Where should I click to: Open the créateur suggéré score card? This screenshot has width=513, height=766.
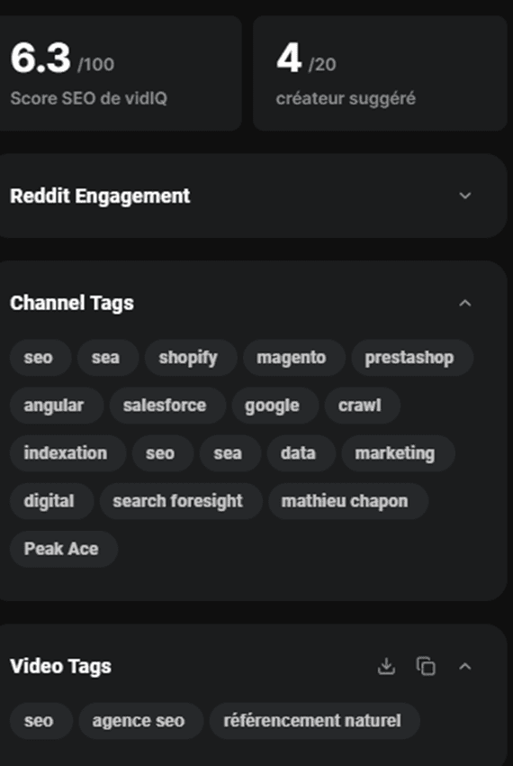click(x=380, y=73)
